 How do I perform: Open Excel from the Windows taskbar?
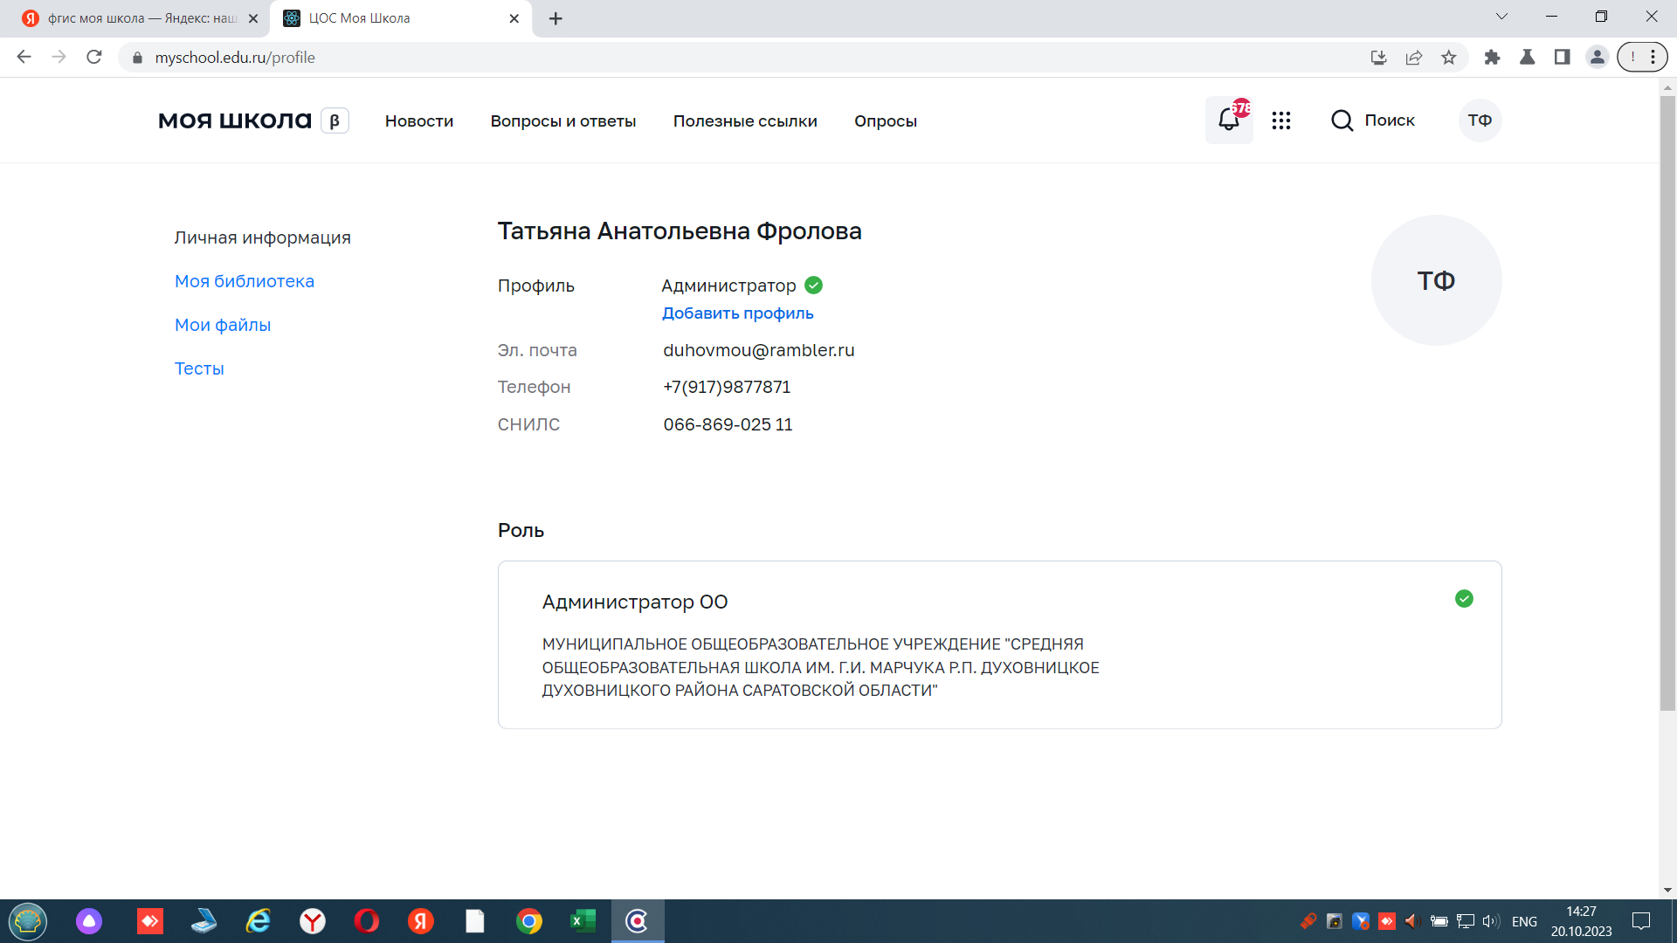pos(583,921)
